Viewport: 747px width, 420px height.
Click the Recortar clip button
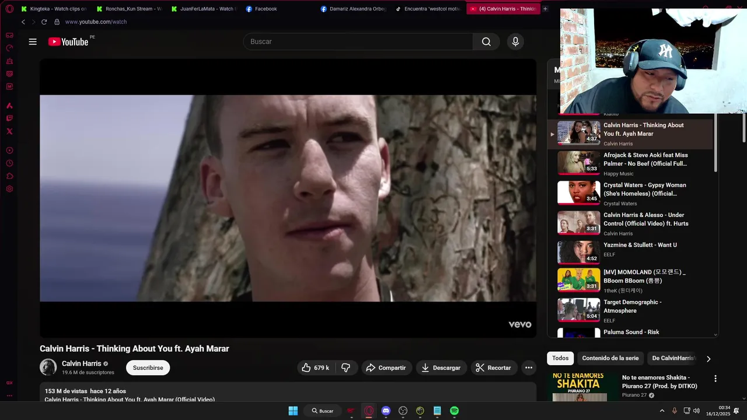click(494, 367)
